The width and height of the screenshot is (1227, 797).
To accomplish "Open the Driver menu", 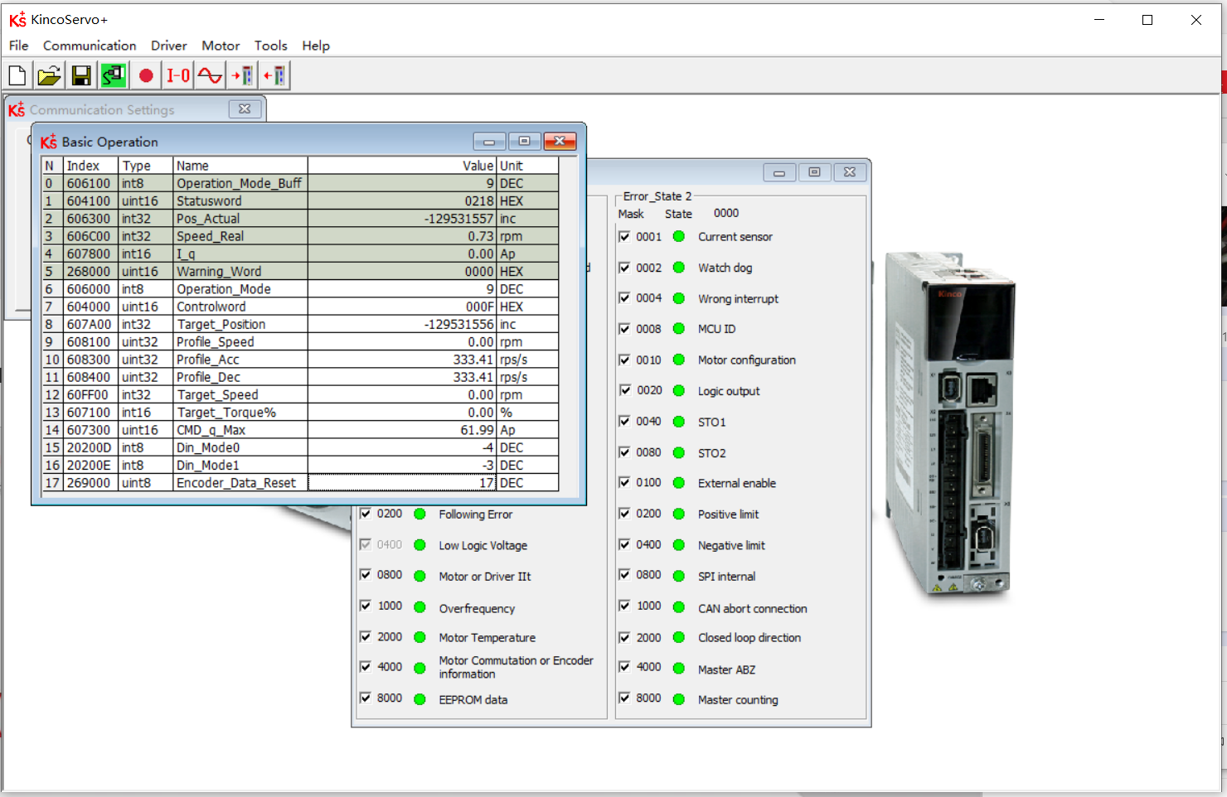I will click(168, 46).
